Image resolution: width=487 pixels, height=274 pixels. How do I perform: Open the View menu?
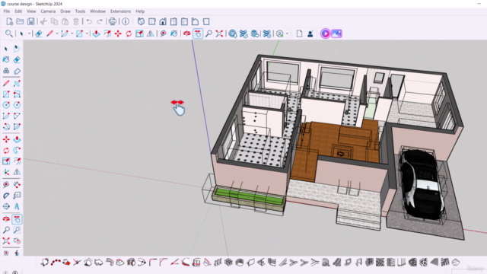31,11
